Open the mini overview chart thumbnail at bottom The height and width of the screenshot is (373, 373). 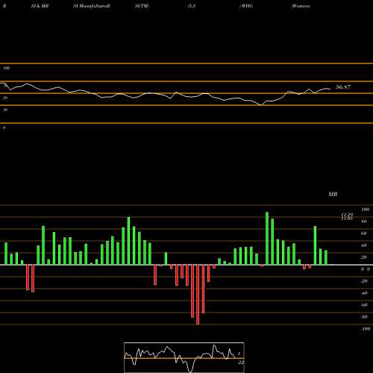(x=184, y=357)
